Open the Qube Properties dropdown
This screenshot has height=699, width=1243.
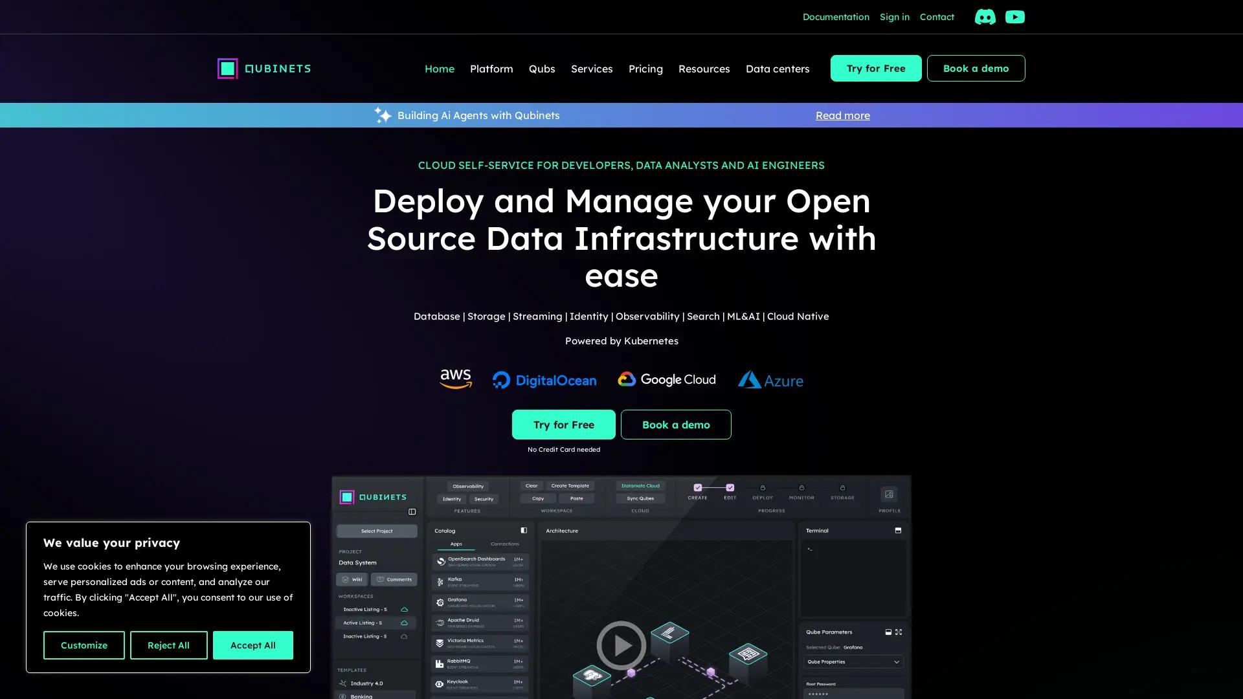pyautogui.click(x=853, y=662)
